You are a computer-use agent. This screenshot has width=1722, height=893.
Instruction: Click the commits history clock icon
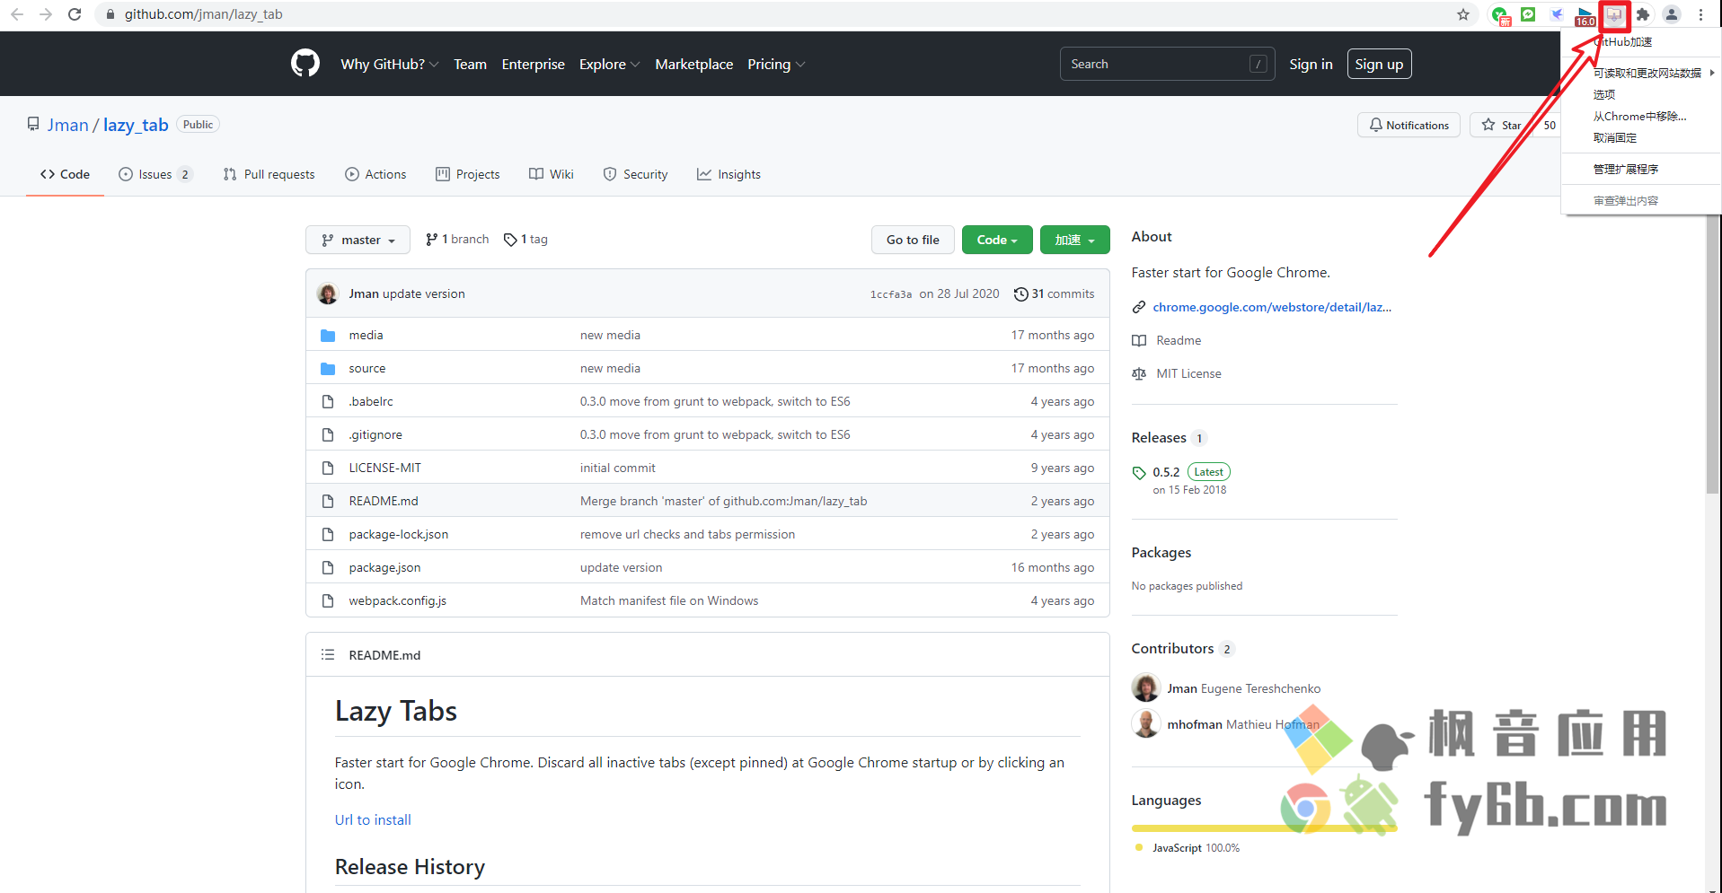[x=1020, y=294]
